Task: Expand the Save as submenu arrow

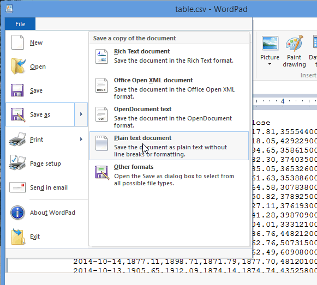Action: click(81, 114)
